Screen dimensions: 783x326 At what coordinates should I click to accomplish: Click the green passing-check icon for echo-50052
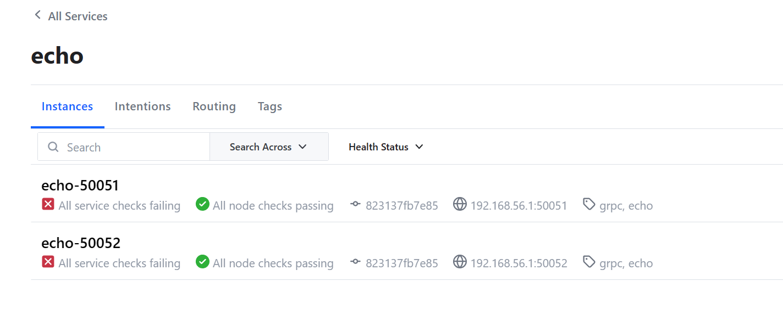click(202, 262)
